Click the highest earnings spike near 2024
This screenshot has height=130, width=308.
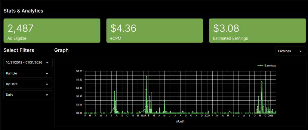[x=147, y=76]
